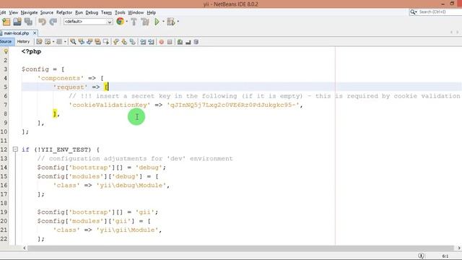Click the red Start Macro Recording icon
The height and width of the screenshot is (260, 462).
click(162, 42)
